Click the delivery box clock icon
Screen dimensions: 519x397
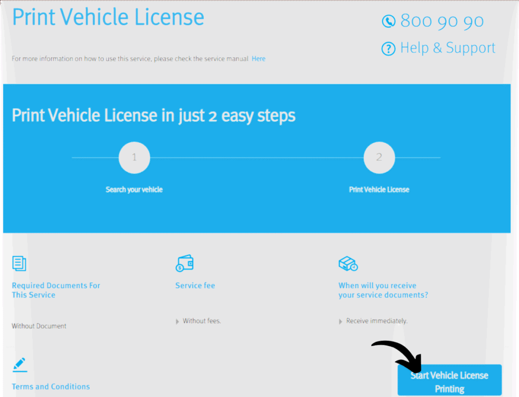point(348,264)
